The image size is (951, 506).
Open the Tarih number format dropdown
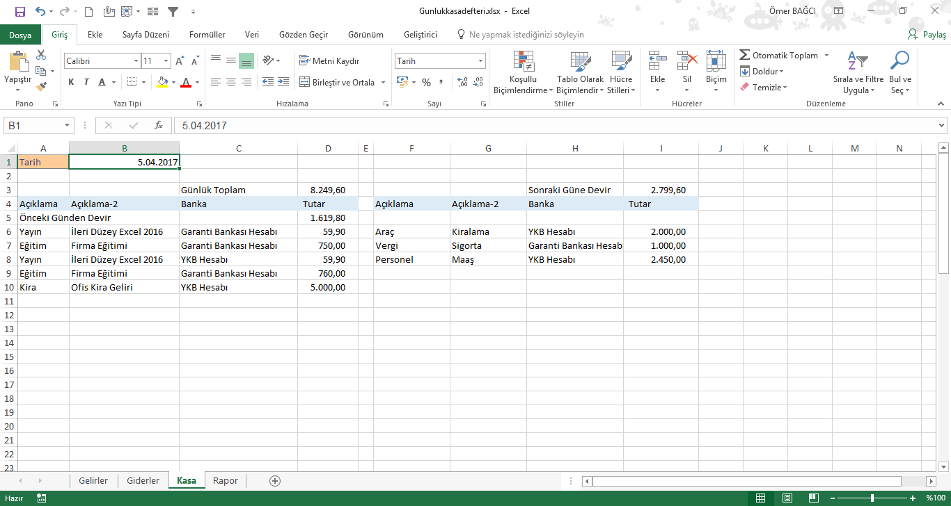click(480, 61)
